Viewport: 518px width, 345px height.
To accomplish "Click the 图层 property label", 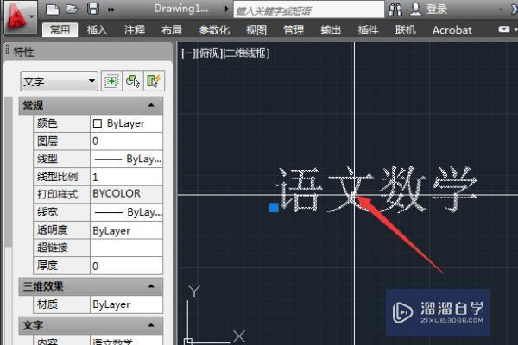I will (47, 141).
